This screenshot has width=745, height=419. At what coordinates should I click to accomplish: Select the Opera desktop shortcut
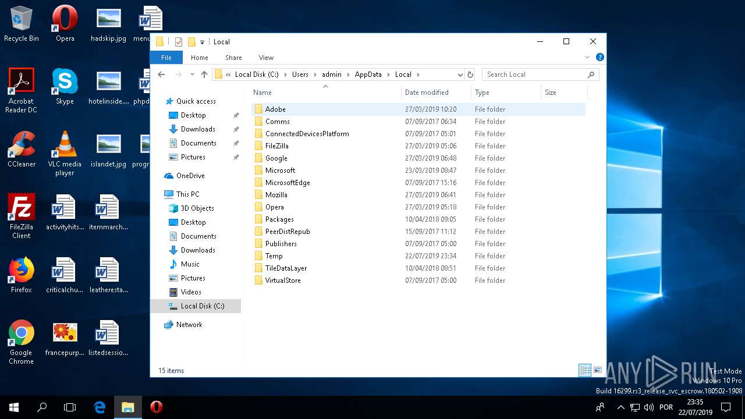[x=65, y=24]
